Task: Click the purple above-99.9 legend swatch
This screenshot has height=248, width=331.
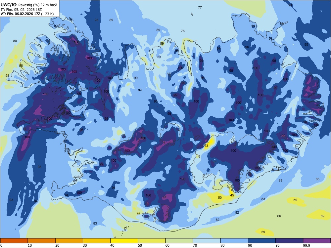Action: tap(317, 241)
